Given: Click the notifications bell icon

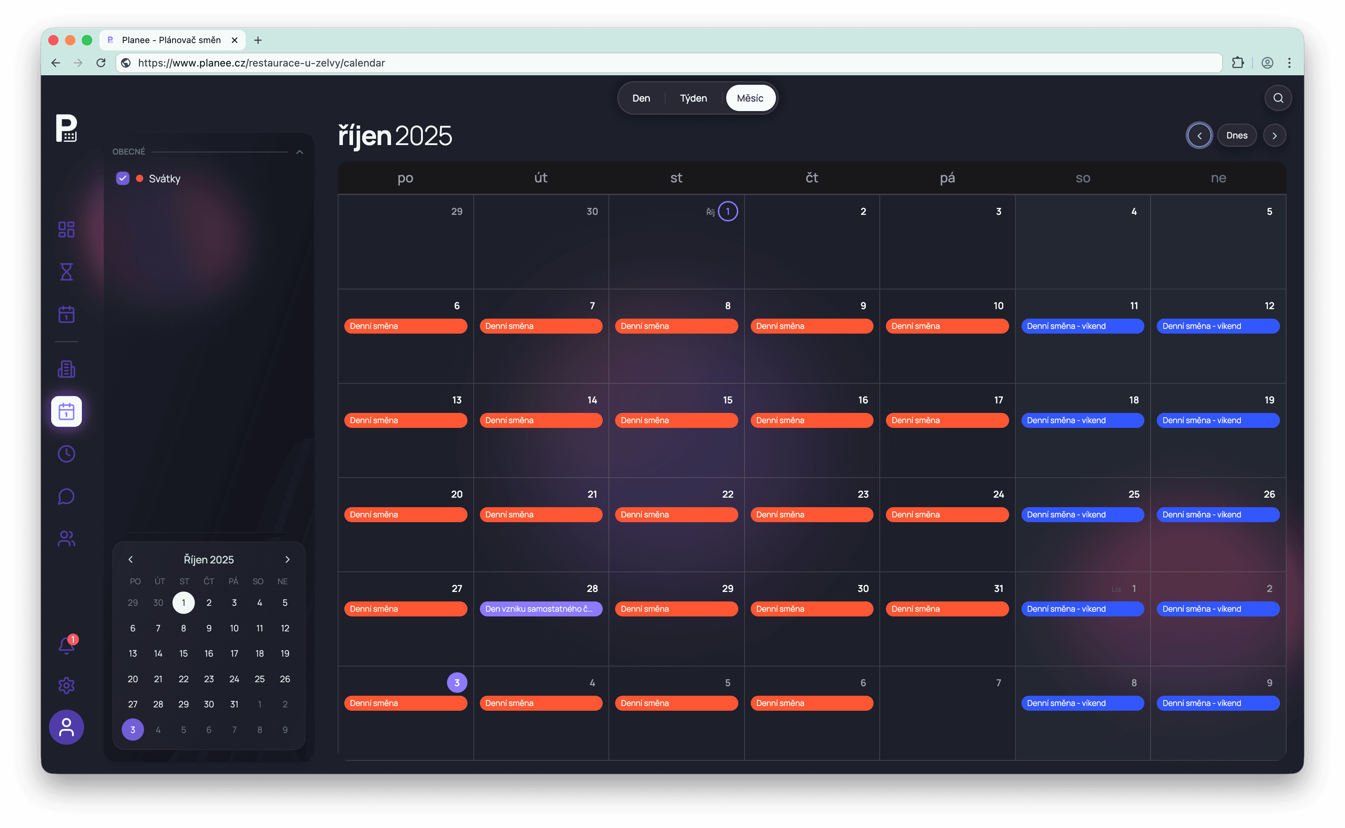Looking at the screenshot, I should pyautogui.click(x=66, y=646).
